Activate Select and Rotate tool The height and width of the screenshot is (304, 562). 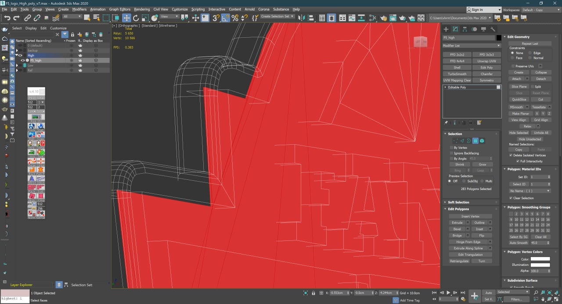point(136,18)
